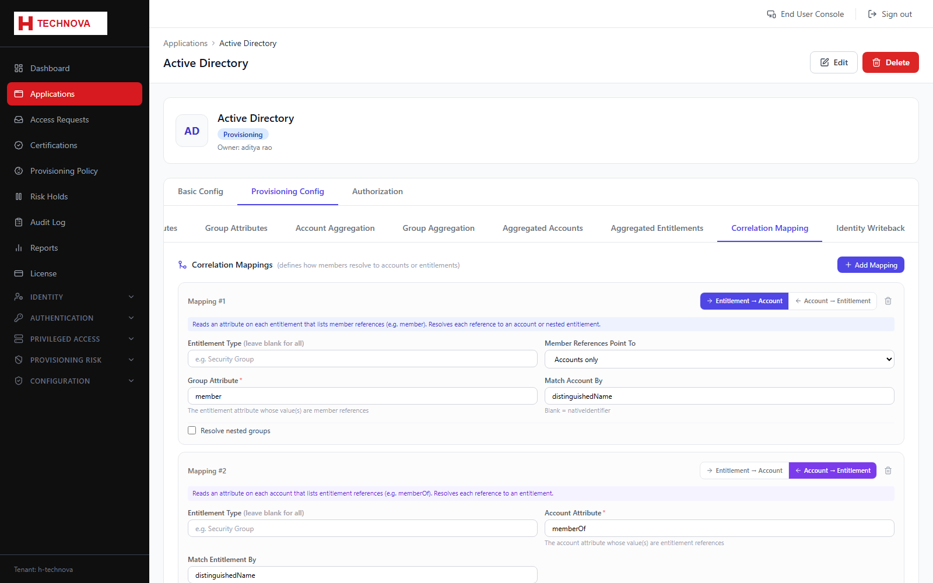This screenshot has height=583, width=933.
Task: Click the License card icon
Action: [x=19, y=273]
